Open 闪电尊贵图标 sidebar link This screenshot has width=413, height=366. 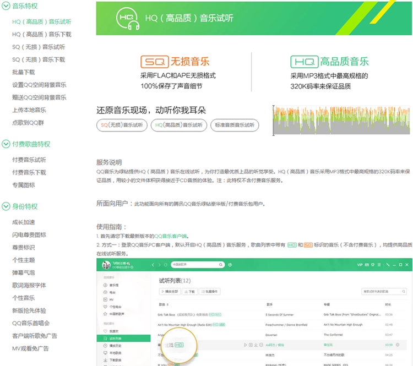click(x=29, y=235)
